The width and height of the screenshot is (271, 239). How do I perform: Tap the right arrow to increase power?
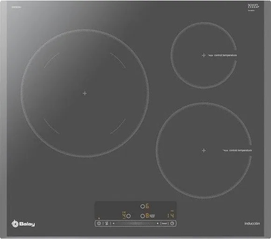click(x=157, y=223)
